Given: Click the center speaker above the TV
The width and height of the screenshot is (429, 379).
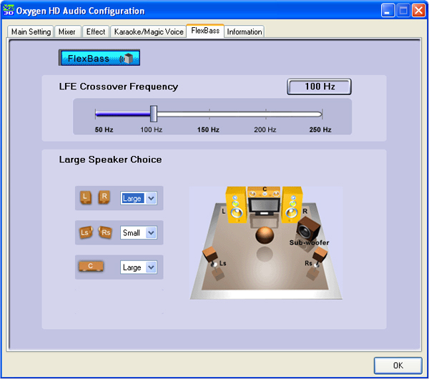Looking at the screenshot, I should coord(264,192).
